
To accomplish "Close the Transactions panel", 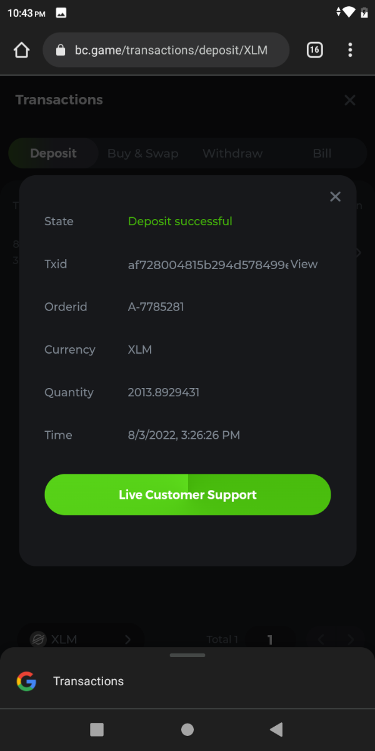I will coord(350,100).
